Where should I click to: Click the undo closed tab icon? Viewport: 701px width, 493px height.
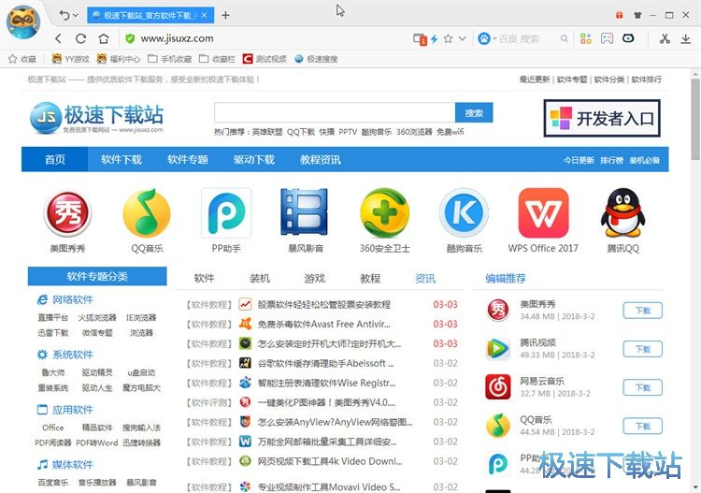pos(64,15)
